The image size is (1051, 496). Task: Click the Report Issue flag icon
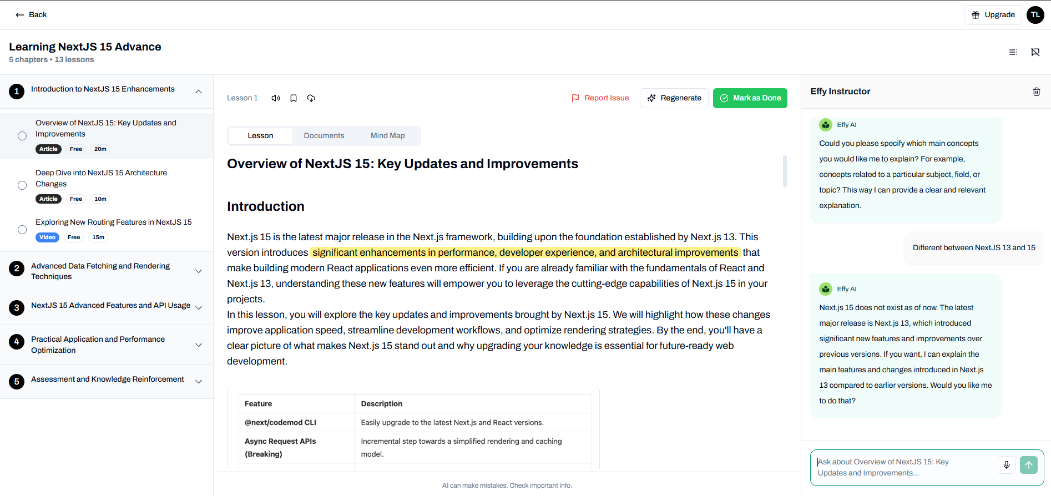pos(575,98)
